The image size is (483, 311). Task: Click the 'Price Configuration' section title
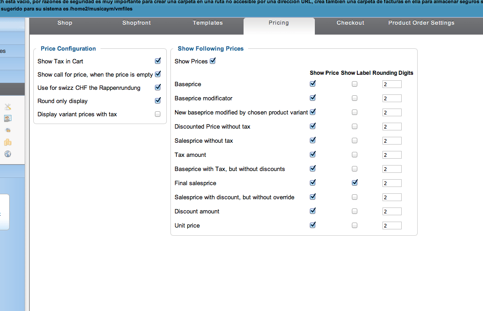pyautogui.click(x=68, y=48)
